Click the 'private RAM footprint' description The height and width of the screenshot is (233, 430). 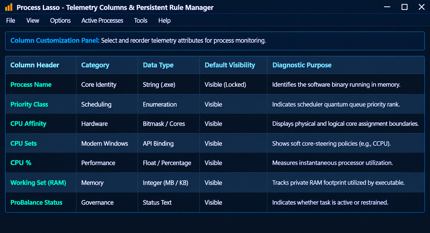click(338, 183)
